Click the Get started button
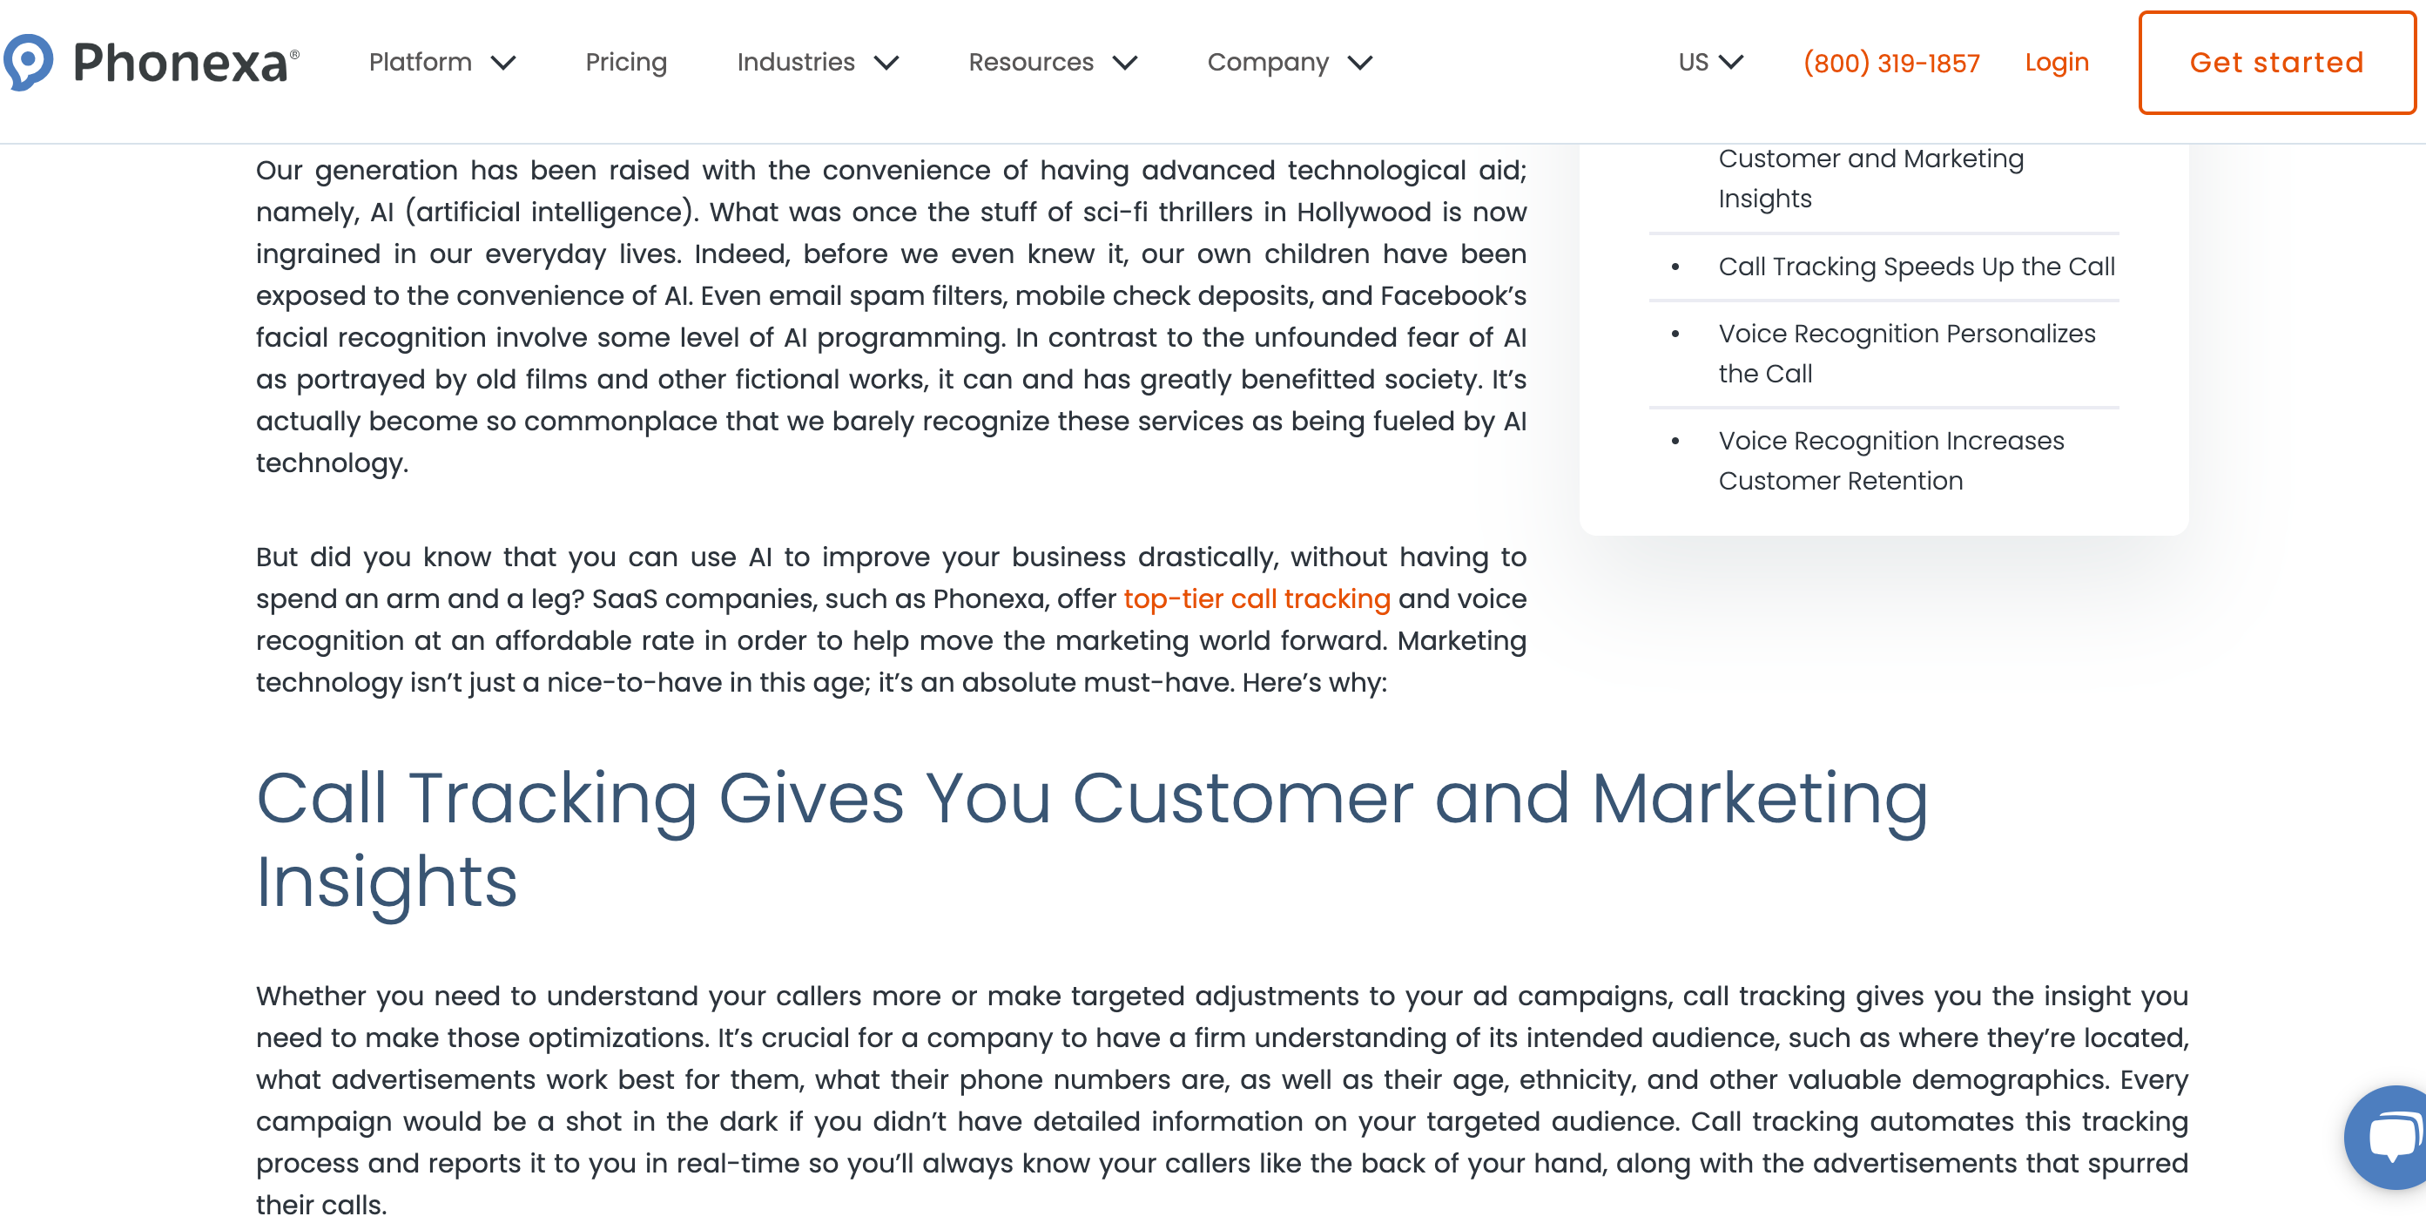This screenshot has width=2426, height=1230. coord(2277,63)
